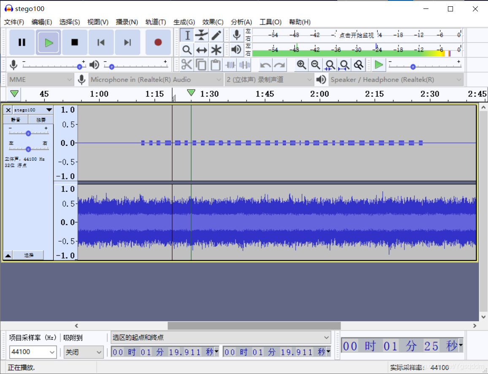
Task: Select the Envelope tool
Action: click(201, 35)
